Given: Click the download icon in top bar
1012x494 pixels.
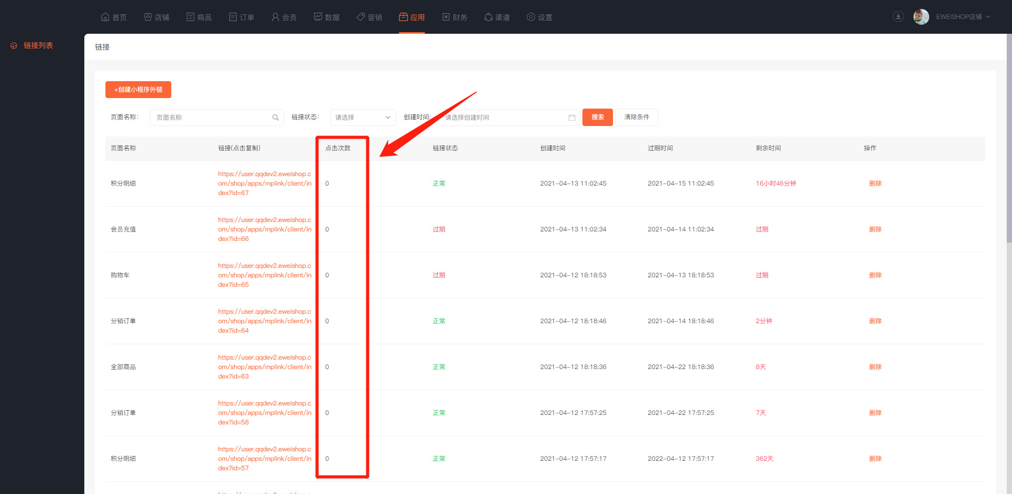Looking at the screenshot, I should [898, 17].
